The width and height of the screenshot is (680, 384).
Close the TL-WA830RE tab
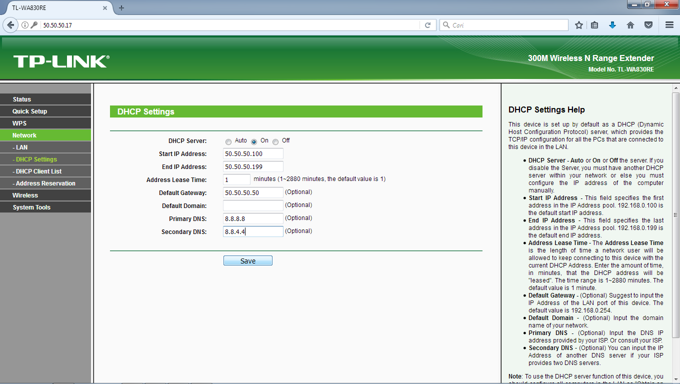tap(105, 8)
